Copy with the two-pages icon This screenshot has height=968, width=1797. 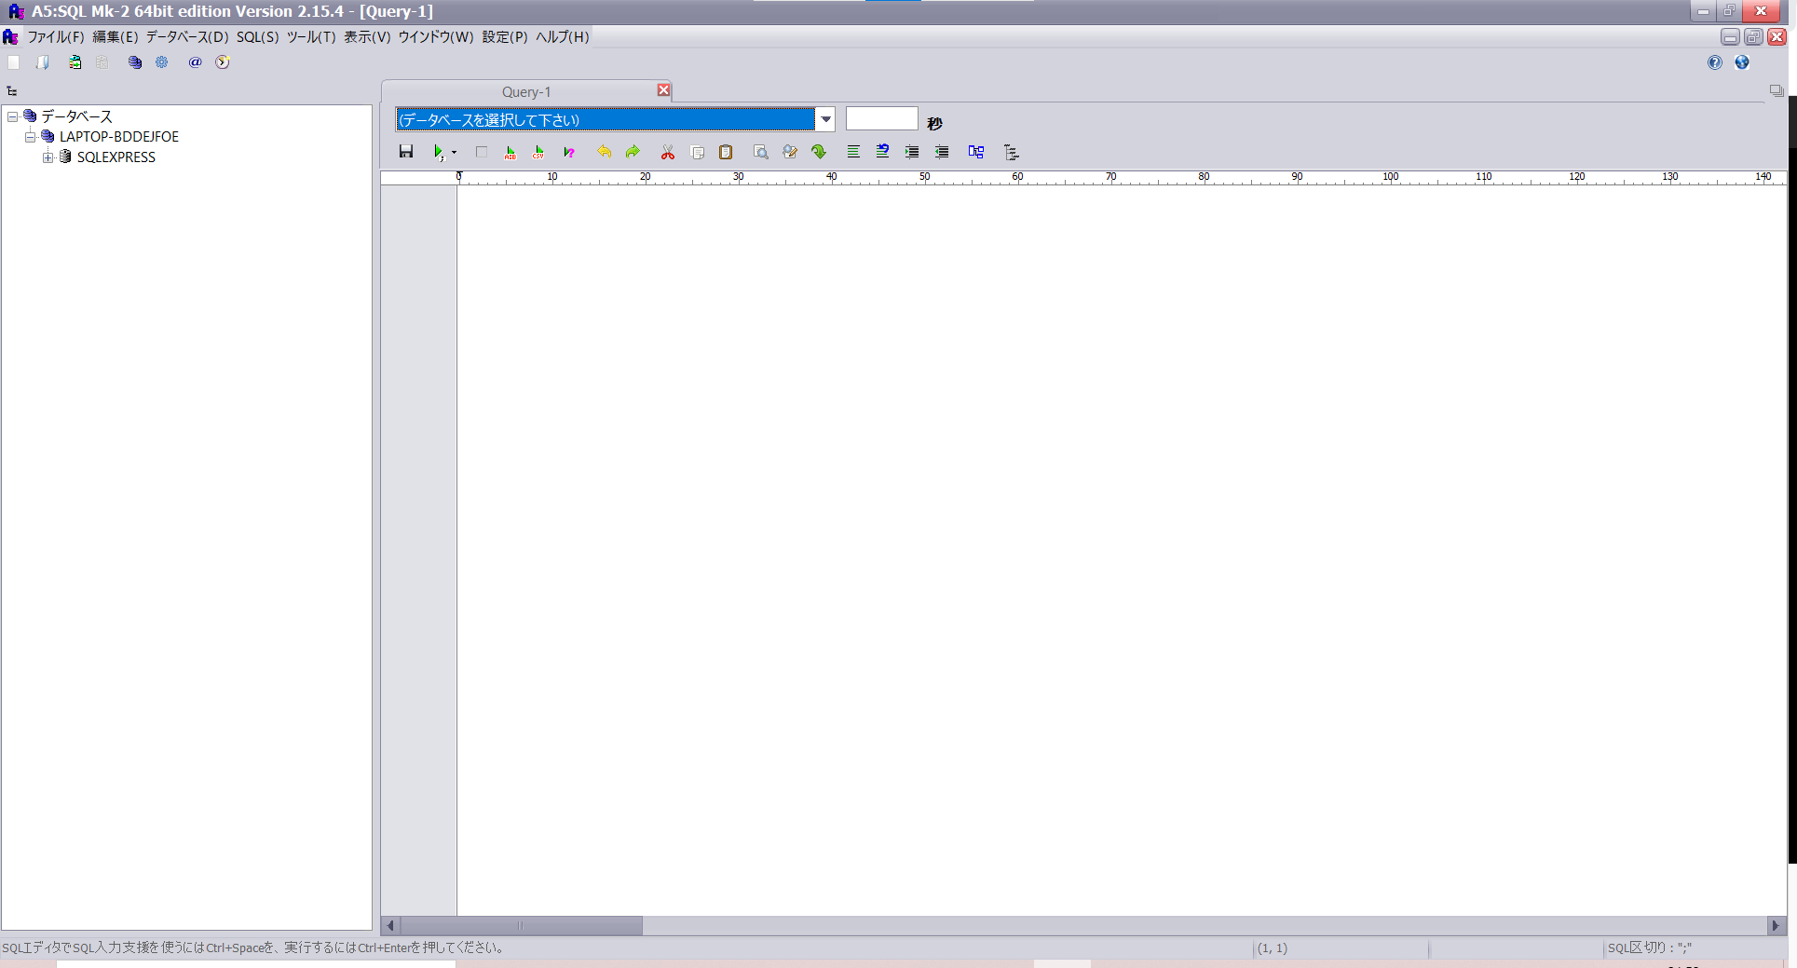tap(697, 152)
